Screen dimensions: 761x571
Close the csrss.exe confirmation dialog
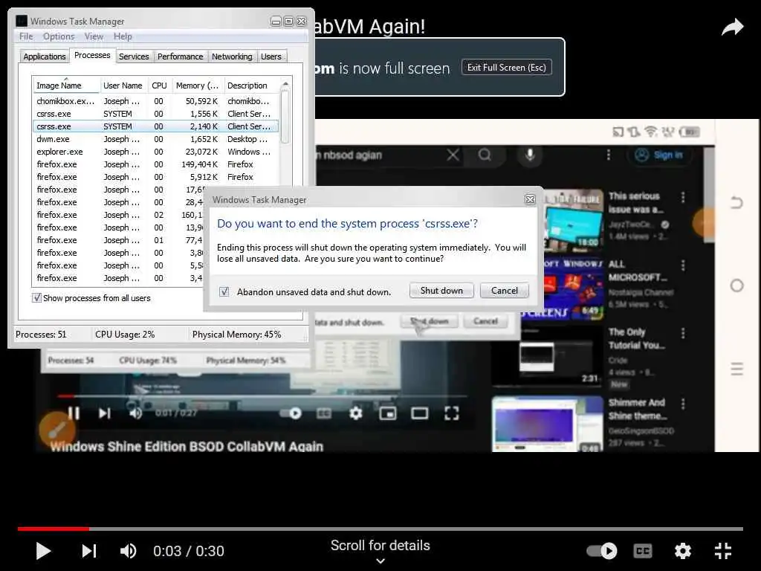point(530,199)
